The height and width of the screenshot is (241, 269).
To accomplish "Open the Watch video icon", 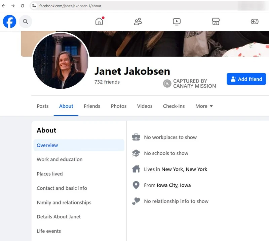I will [177, 21].
